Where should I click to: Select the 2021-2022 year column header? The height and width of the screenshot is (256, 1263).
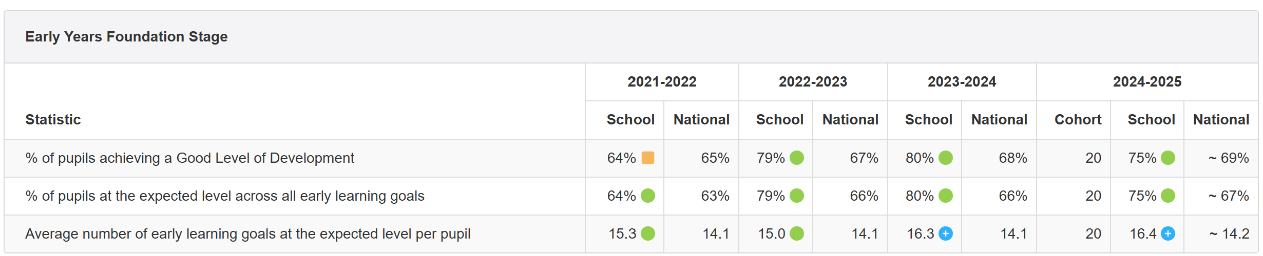click(662, 81)
